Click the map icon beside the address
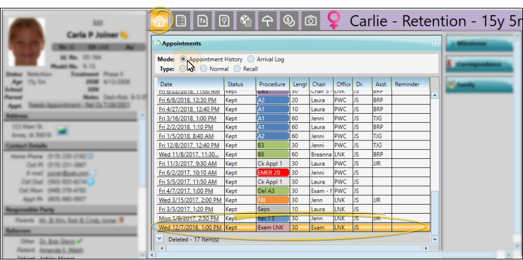This screenshot has height=260, width=523. (61, 131)
